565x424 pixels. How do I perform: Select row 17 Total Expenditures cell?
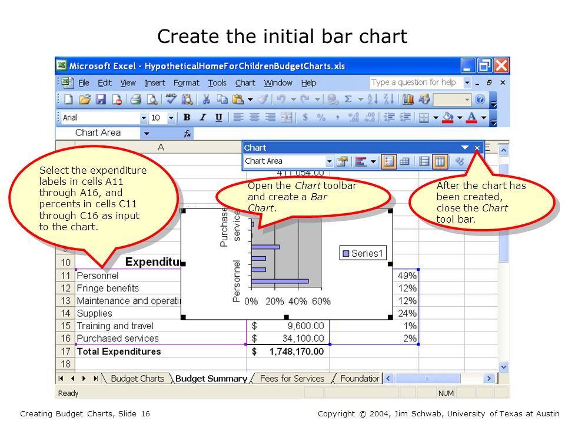click(160, 352)
